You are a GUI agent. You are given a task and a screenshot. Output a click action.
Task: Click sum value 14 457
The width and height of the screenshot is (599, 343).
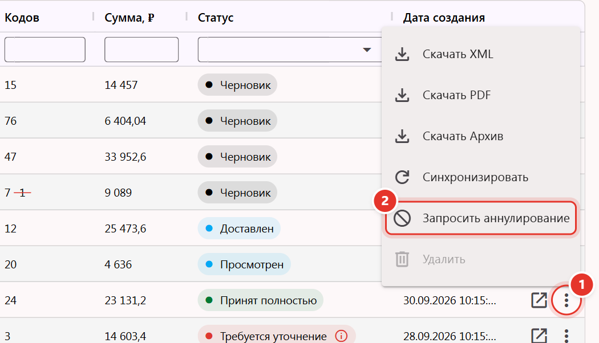[121, 85]
